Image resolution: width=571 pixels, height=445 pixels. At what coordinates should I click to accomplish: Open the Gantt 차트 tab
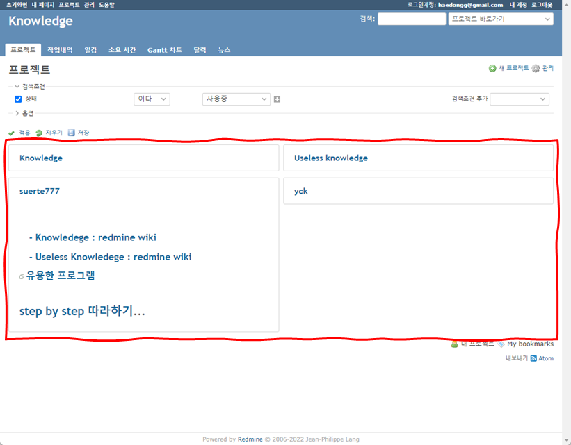[165, 50]
